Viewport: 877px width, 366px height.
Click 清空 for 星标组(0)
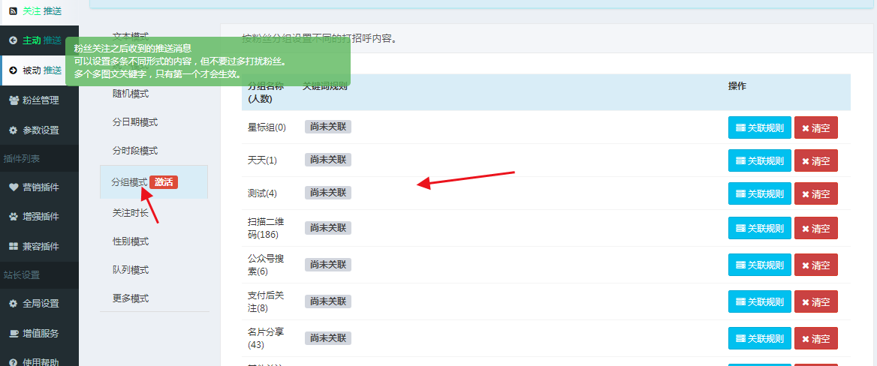[x=816, y=127]
